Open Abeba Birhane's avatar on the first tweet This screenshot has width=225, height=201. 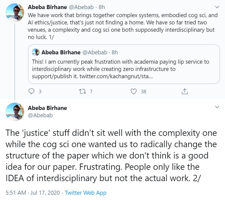[x=15, y=13]
